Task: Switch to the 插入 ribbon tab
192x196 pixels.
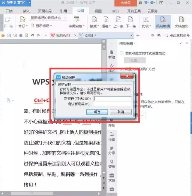Action: 26,11
